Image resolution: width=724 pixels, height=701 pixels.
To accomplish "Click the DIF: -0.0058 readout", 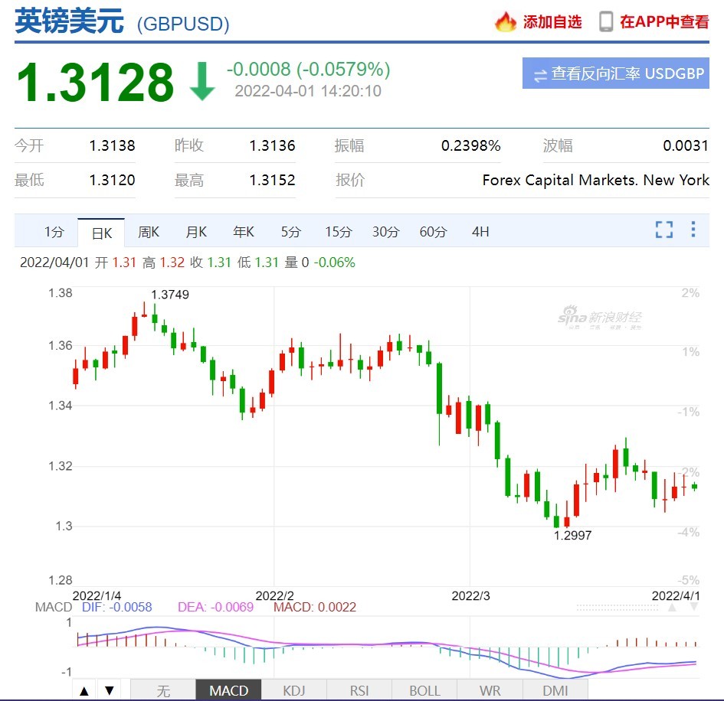I will 116,607.
